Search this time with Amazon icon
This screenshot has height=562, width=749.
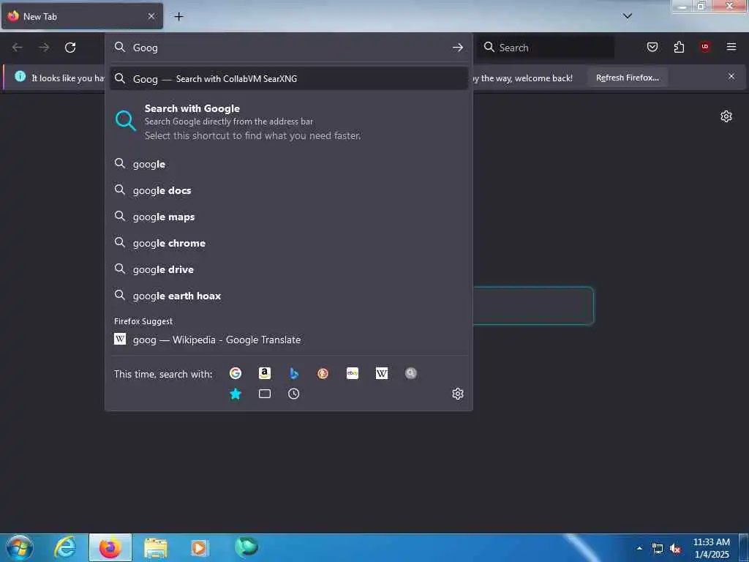coord(265,373)
